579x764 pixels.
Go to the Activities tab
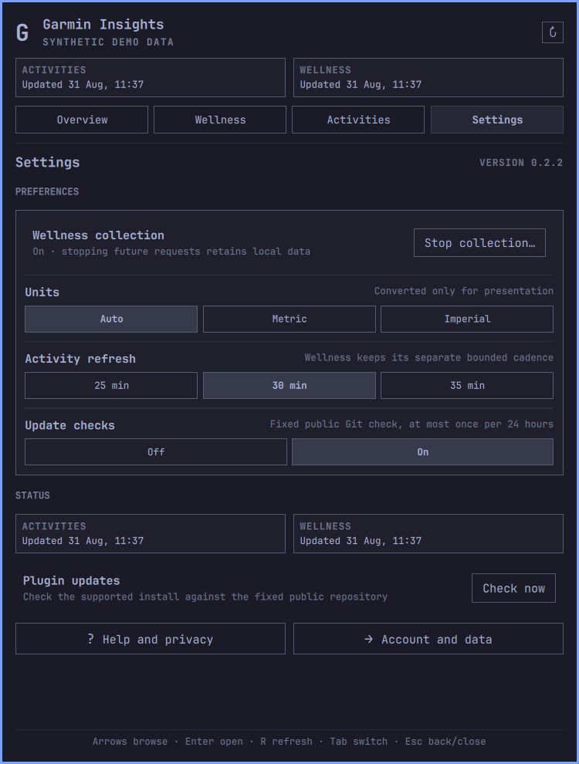[358, 120]
